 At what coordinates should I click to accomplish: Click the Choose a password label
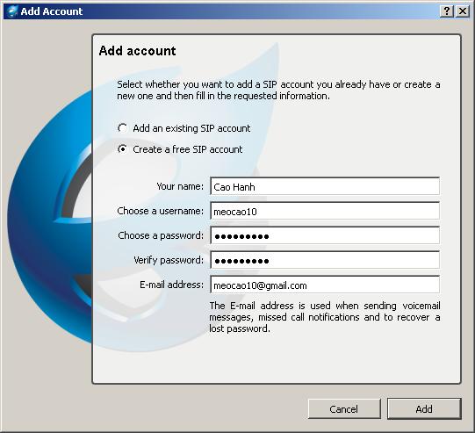tap(161, 235)
